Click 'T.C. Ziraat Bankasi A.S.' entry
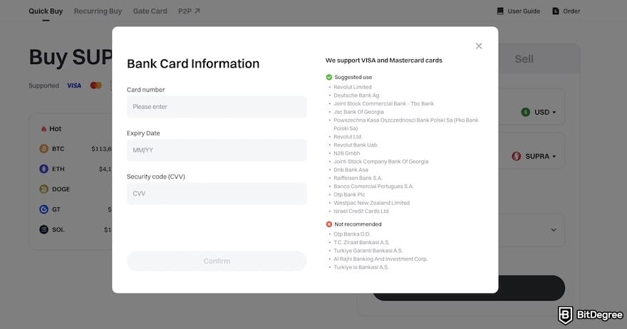627x329 pixels. pos(361,242)
